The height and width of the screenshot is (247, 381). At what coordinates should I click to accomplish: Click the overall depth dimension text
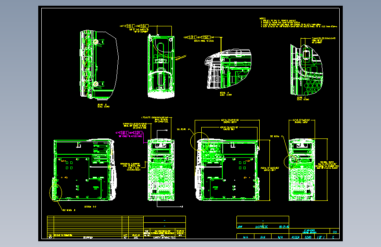230,121
